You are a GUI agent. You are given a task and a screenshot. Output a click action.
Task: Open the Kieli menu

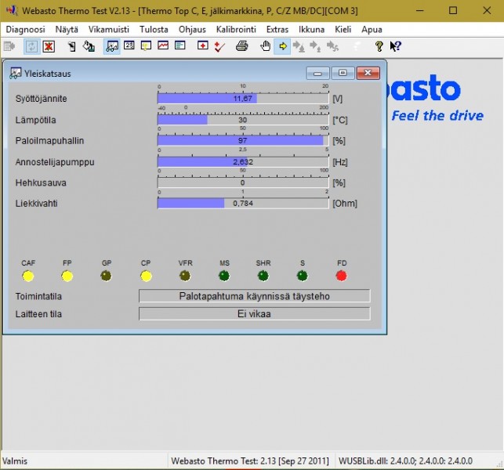pos(343,29)
